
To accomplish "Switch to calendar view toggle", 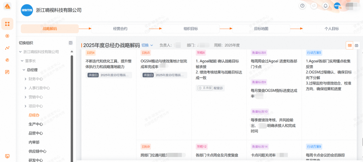I will click(357, 45).
